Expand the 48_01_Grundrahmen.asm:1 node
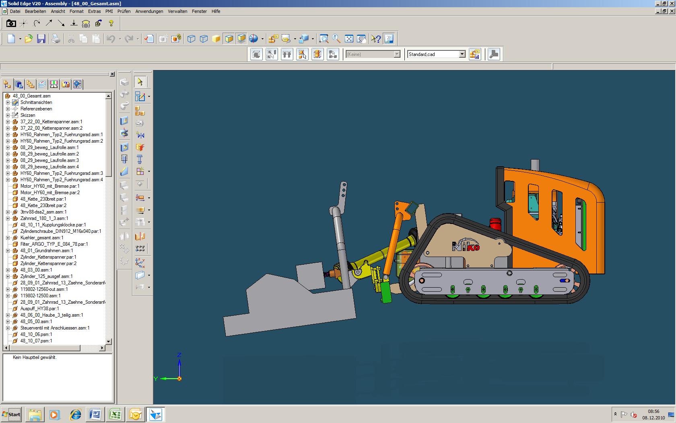Viewport: 676px width, 423px height. click(x=8, y=251)
